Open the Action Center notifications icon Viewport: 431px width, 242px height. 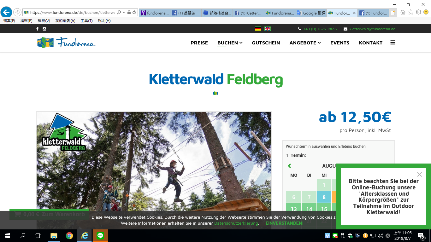[x=421, y=236]
